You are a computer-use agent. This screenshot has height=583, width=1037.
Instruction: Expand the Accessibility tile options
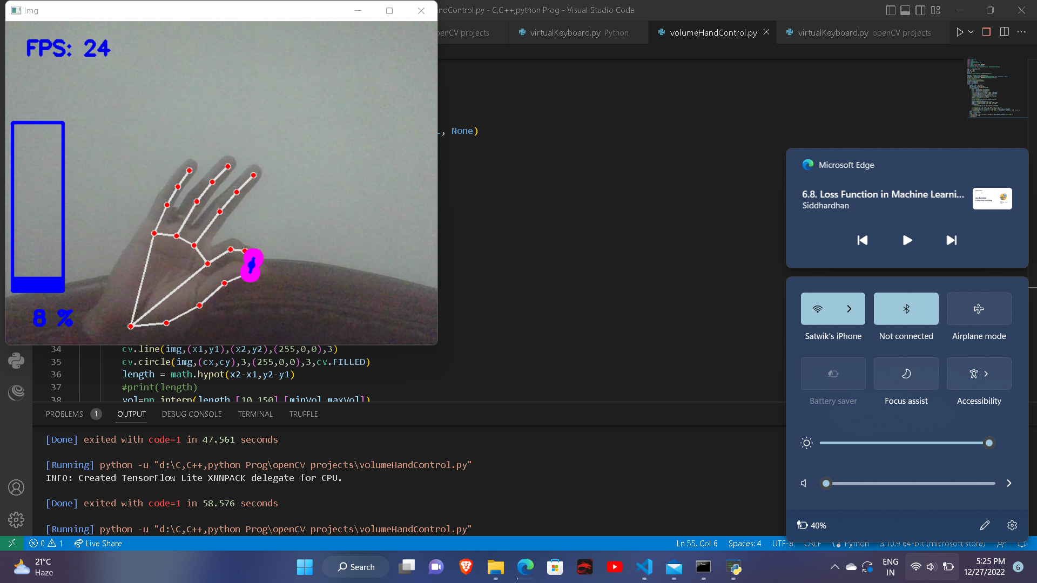click(986, 374)
